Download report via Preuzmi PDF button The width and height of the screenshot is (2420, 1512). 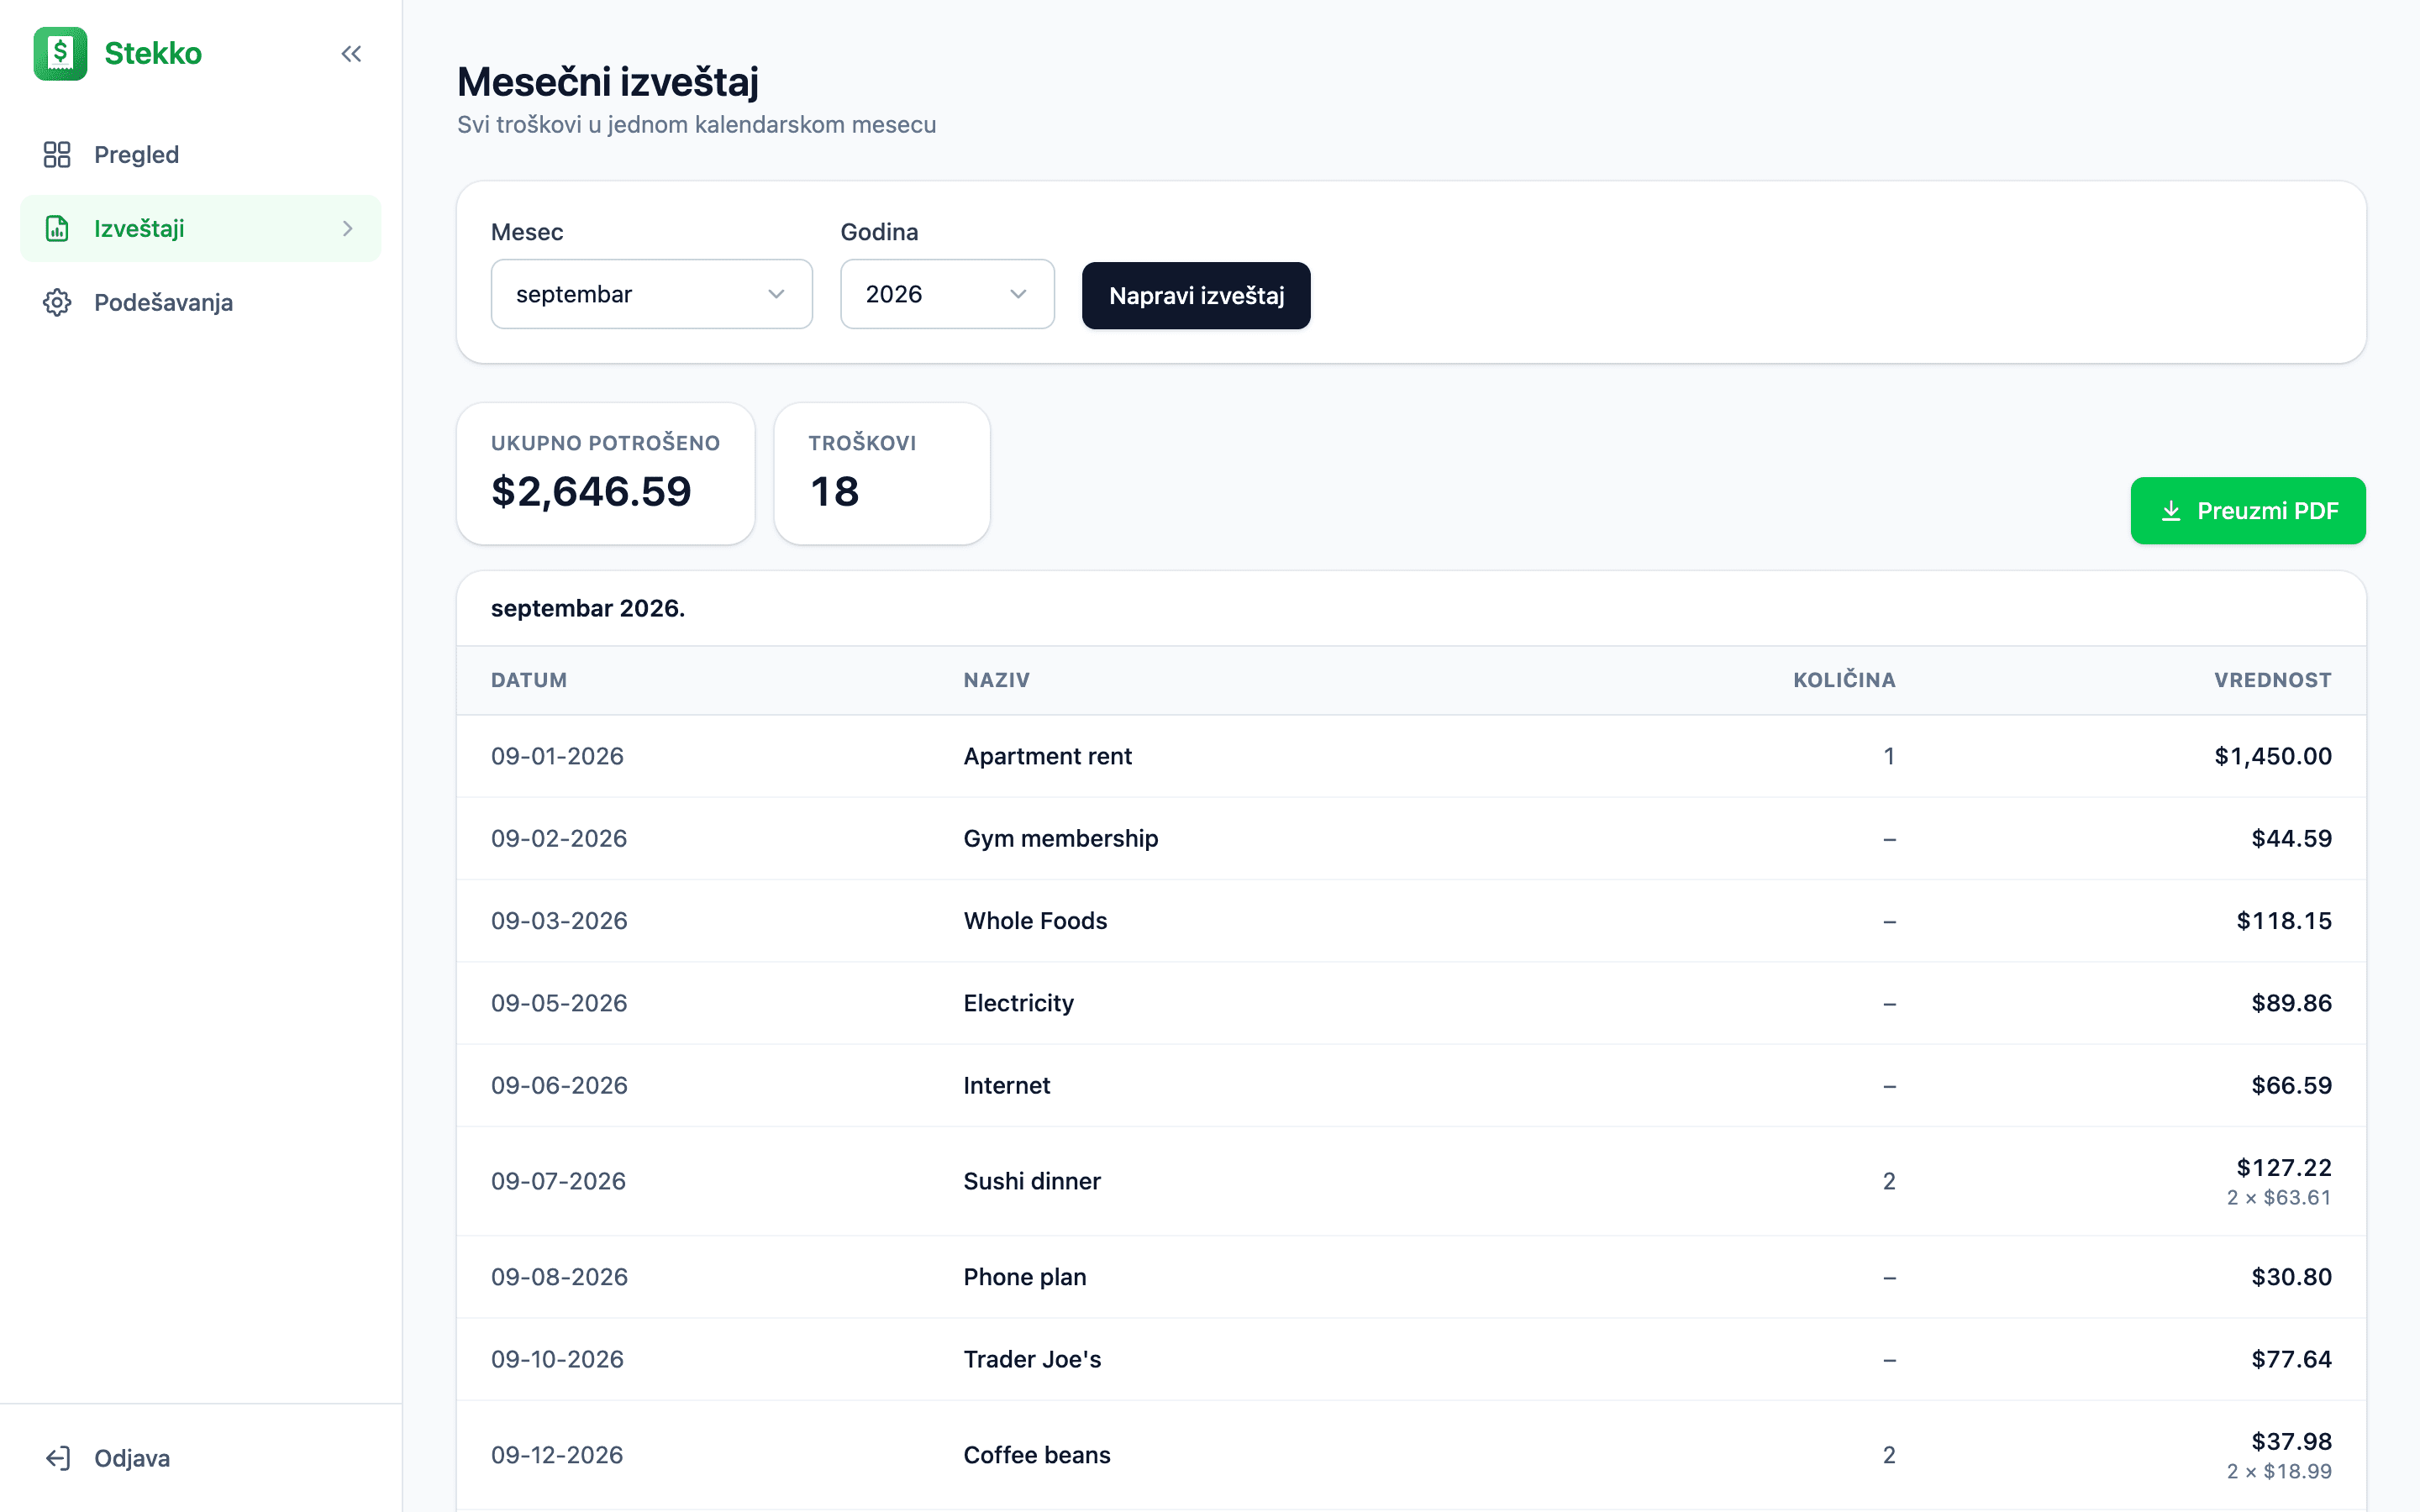pyautogui.click(x=2248, y=511)
